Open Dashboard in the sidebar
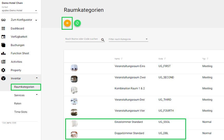The width and height of the screenshot is (224, 140). [x=17, y=28]
